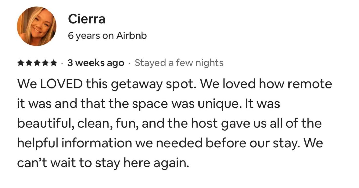Screen dimensions: 359x188
Task: Click the "Stayed a few nights" label
Action: click(x=179, y=63)
